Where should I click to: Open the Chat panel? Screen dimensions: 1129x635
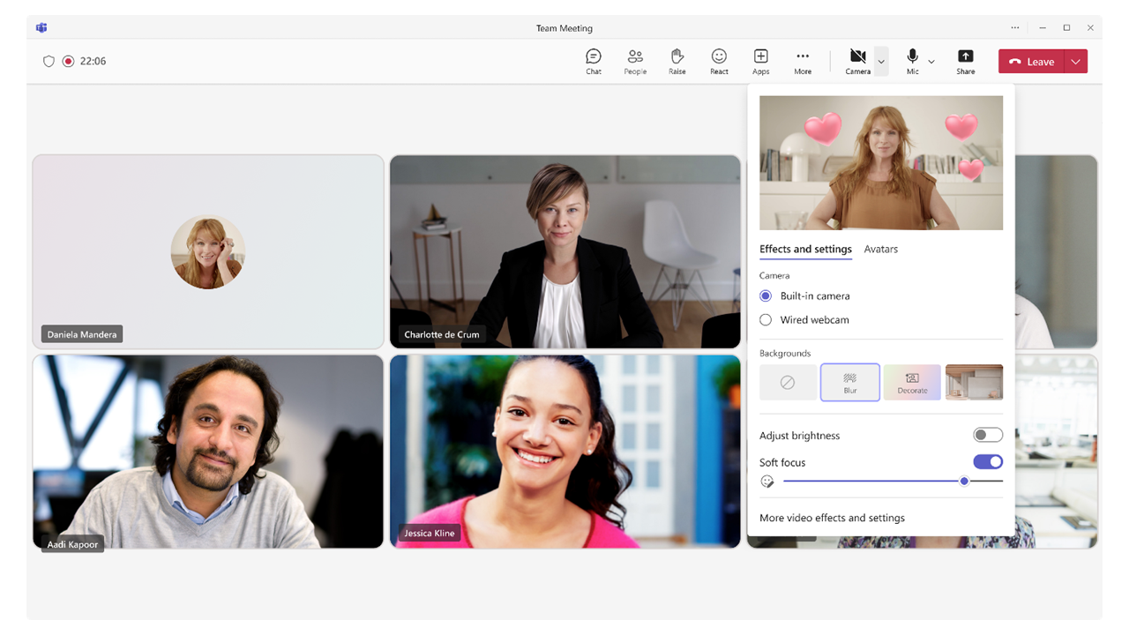point(594,61)
